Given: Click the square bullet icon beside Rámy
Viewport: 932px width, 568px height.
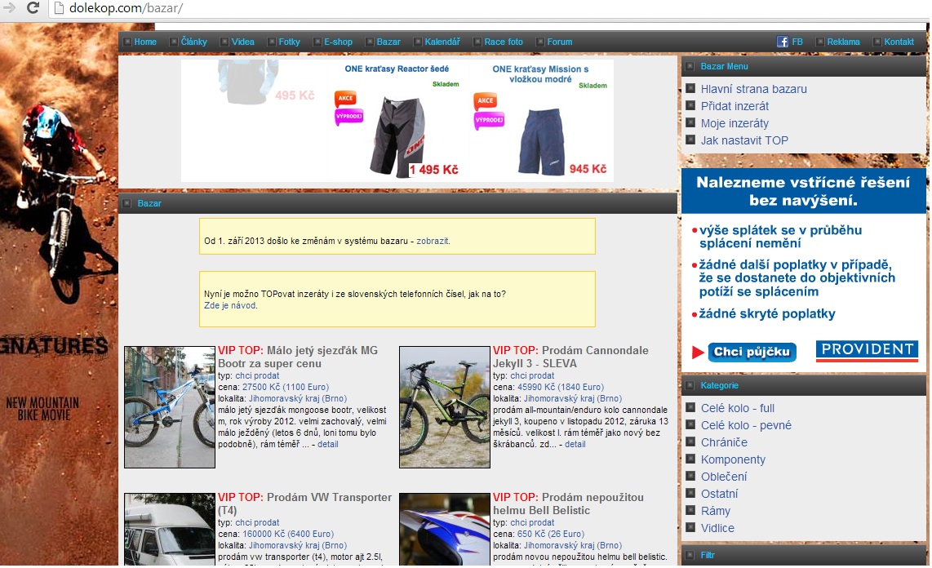Looking at the screenshot, I should pos(690,511).
